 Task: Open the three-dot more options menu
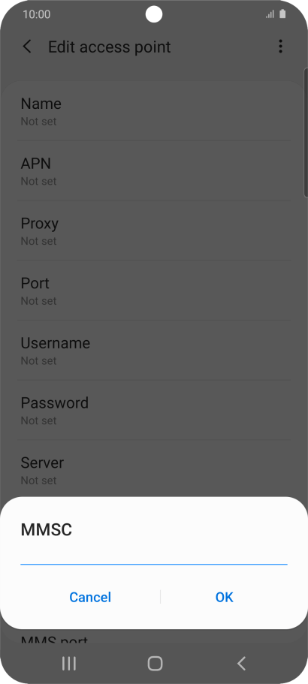tap(280, 47)
